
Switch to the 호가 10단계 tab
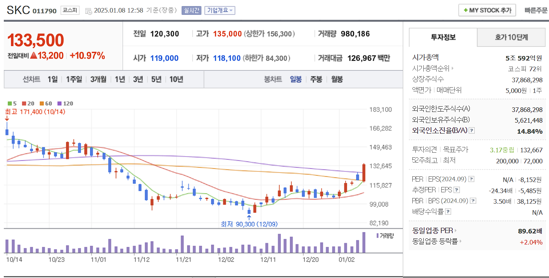point(511,37)
